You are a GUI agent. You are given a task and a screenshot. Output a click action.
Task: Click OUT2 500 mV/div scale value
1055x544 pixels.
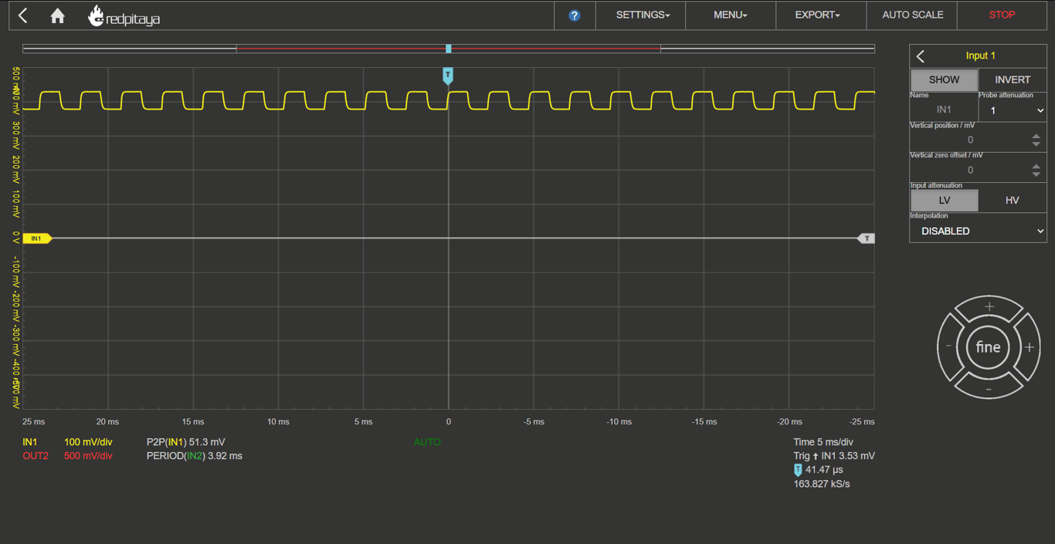pos(88,456)
